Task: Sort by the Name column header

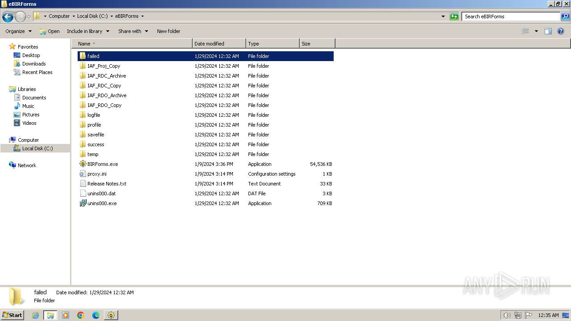Action: (132, 44)
